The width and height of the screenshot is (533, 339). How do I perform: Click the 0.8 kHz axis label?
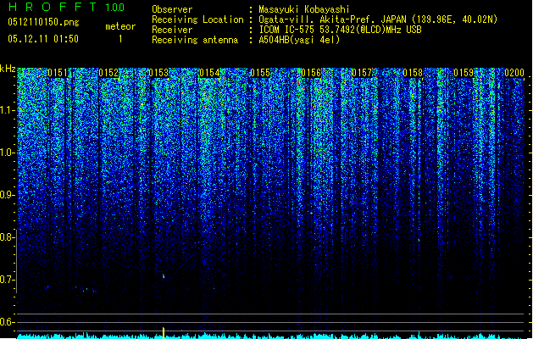[x=8, y=237]
